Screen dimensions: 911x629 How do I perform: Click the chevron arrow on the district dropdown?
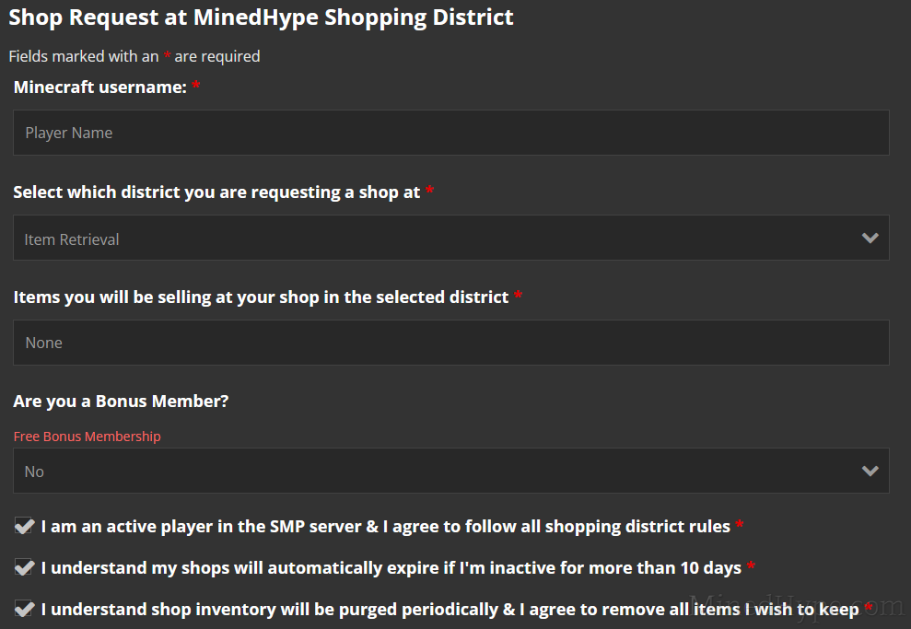click(x=870, y=239)
